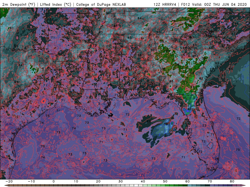Screen dimensions: 250x187
Task: Click the '-20' color scale label
Action: [9, 181]
